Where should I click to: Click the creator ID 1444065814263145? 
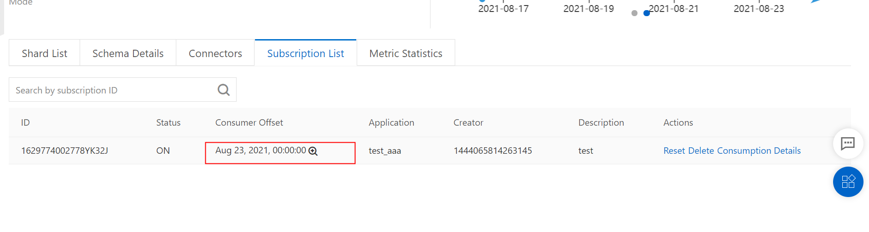(x=492, y=151)
